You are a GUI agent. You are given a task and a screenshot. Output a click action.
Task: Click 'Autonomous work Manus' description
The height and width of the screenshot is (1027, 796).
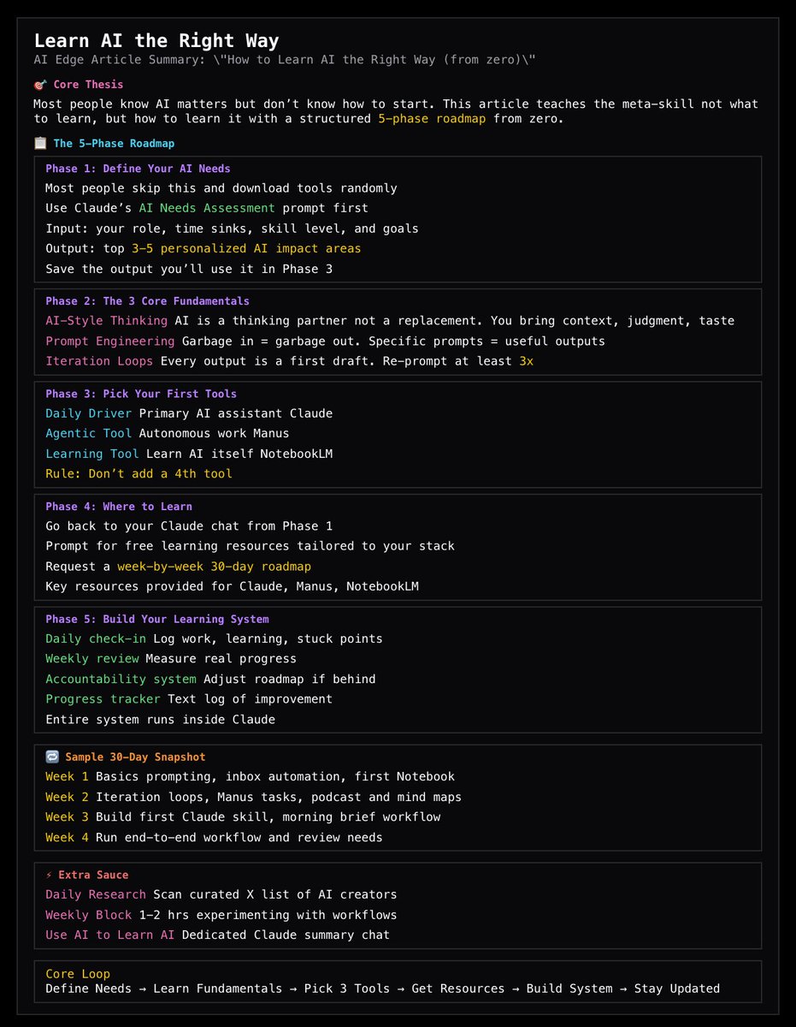tap(214, 434)
